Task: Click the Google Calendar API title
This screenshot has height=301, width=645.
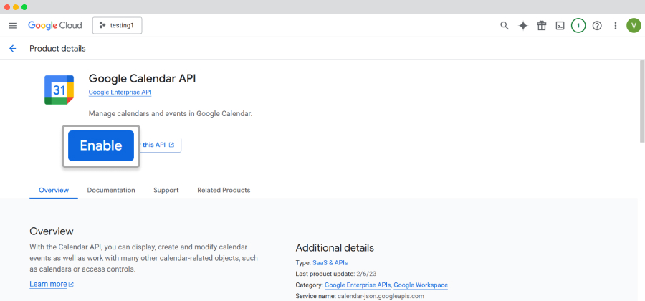Action: (x=143, y=78)
